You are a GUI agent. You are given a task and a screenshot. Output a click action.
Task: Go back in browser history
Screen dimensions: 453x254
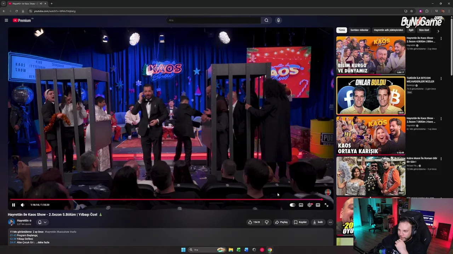pyautogui.click(x=4, y=11)
